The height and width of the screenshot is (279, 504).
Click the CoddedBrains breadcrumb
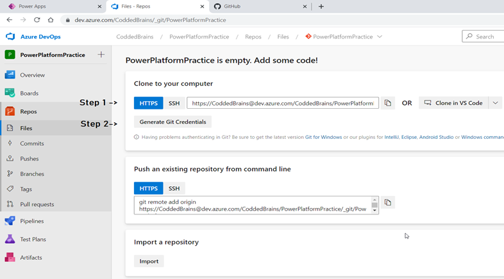click(135, 36)
